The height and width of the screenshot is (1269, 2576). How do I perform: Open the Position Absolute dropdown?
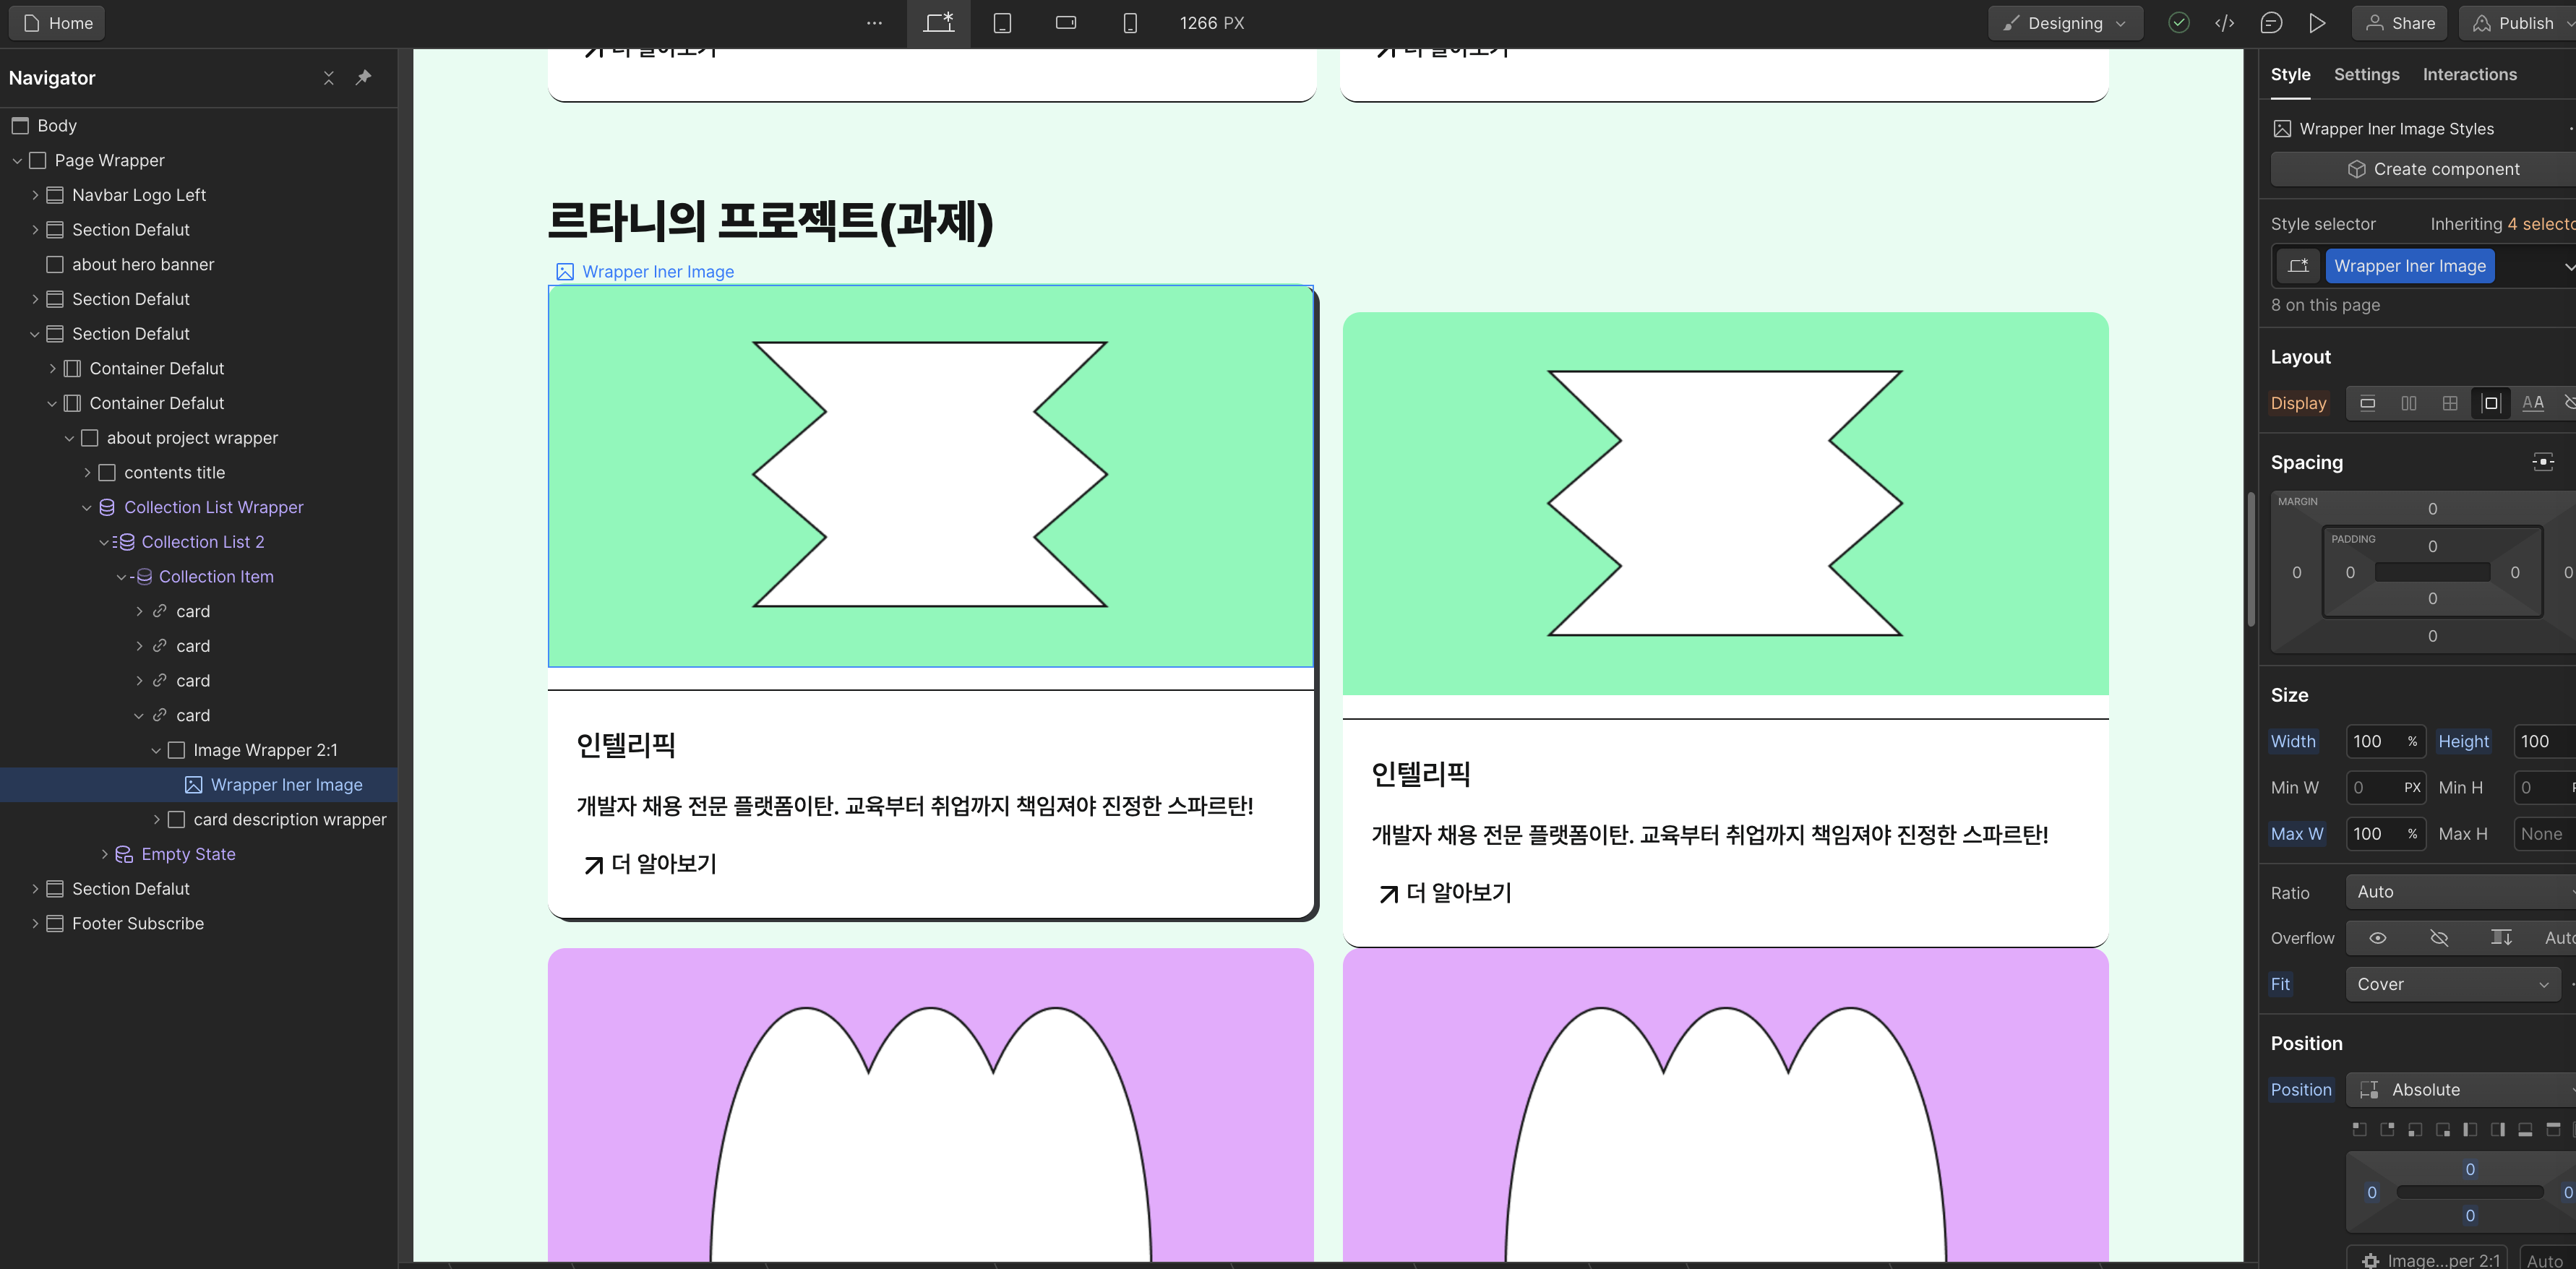coord(2461,1090)
